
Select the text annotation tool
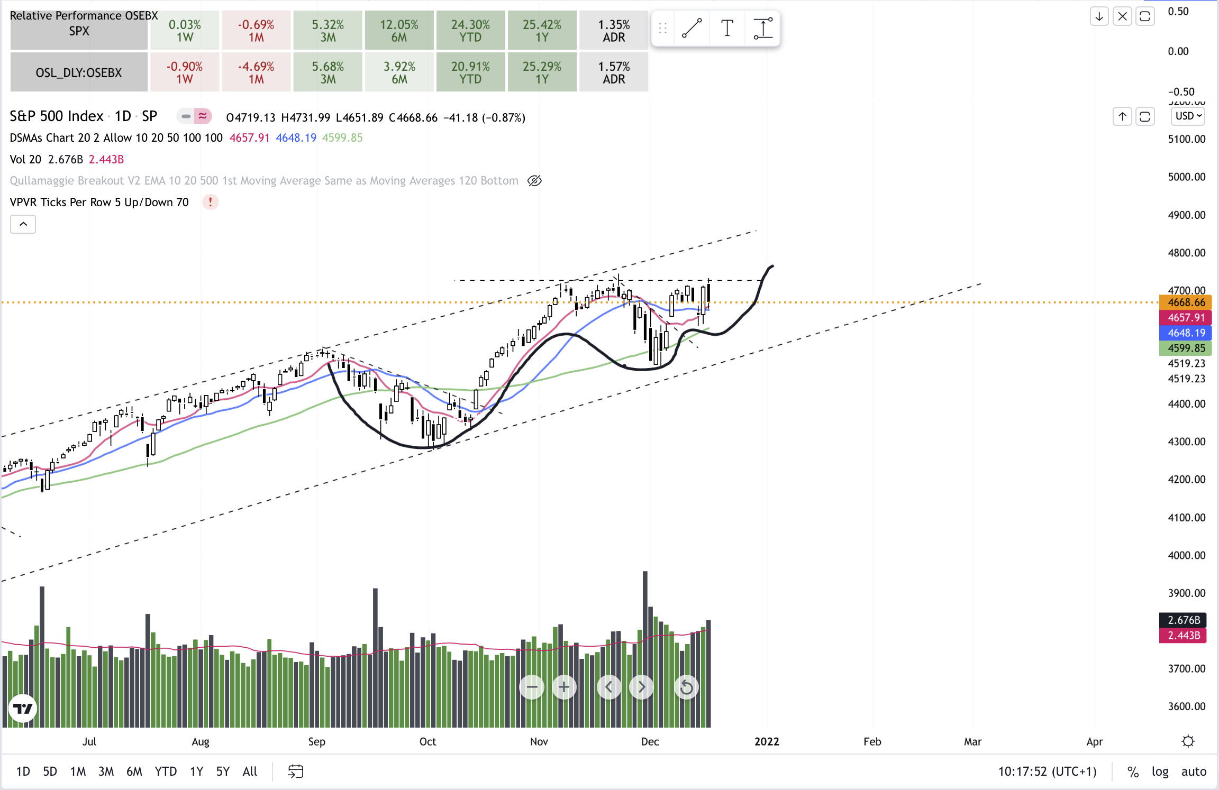[727, 29]
